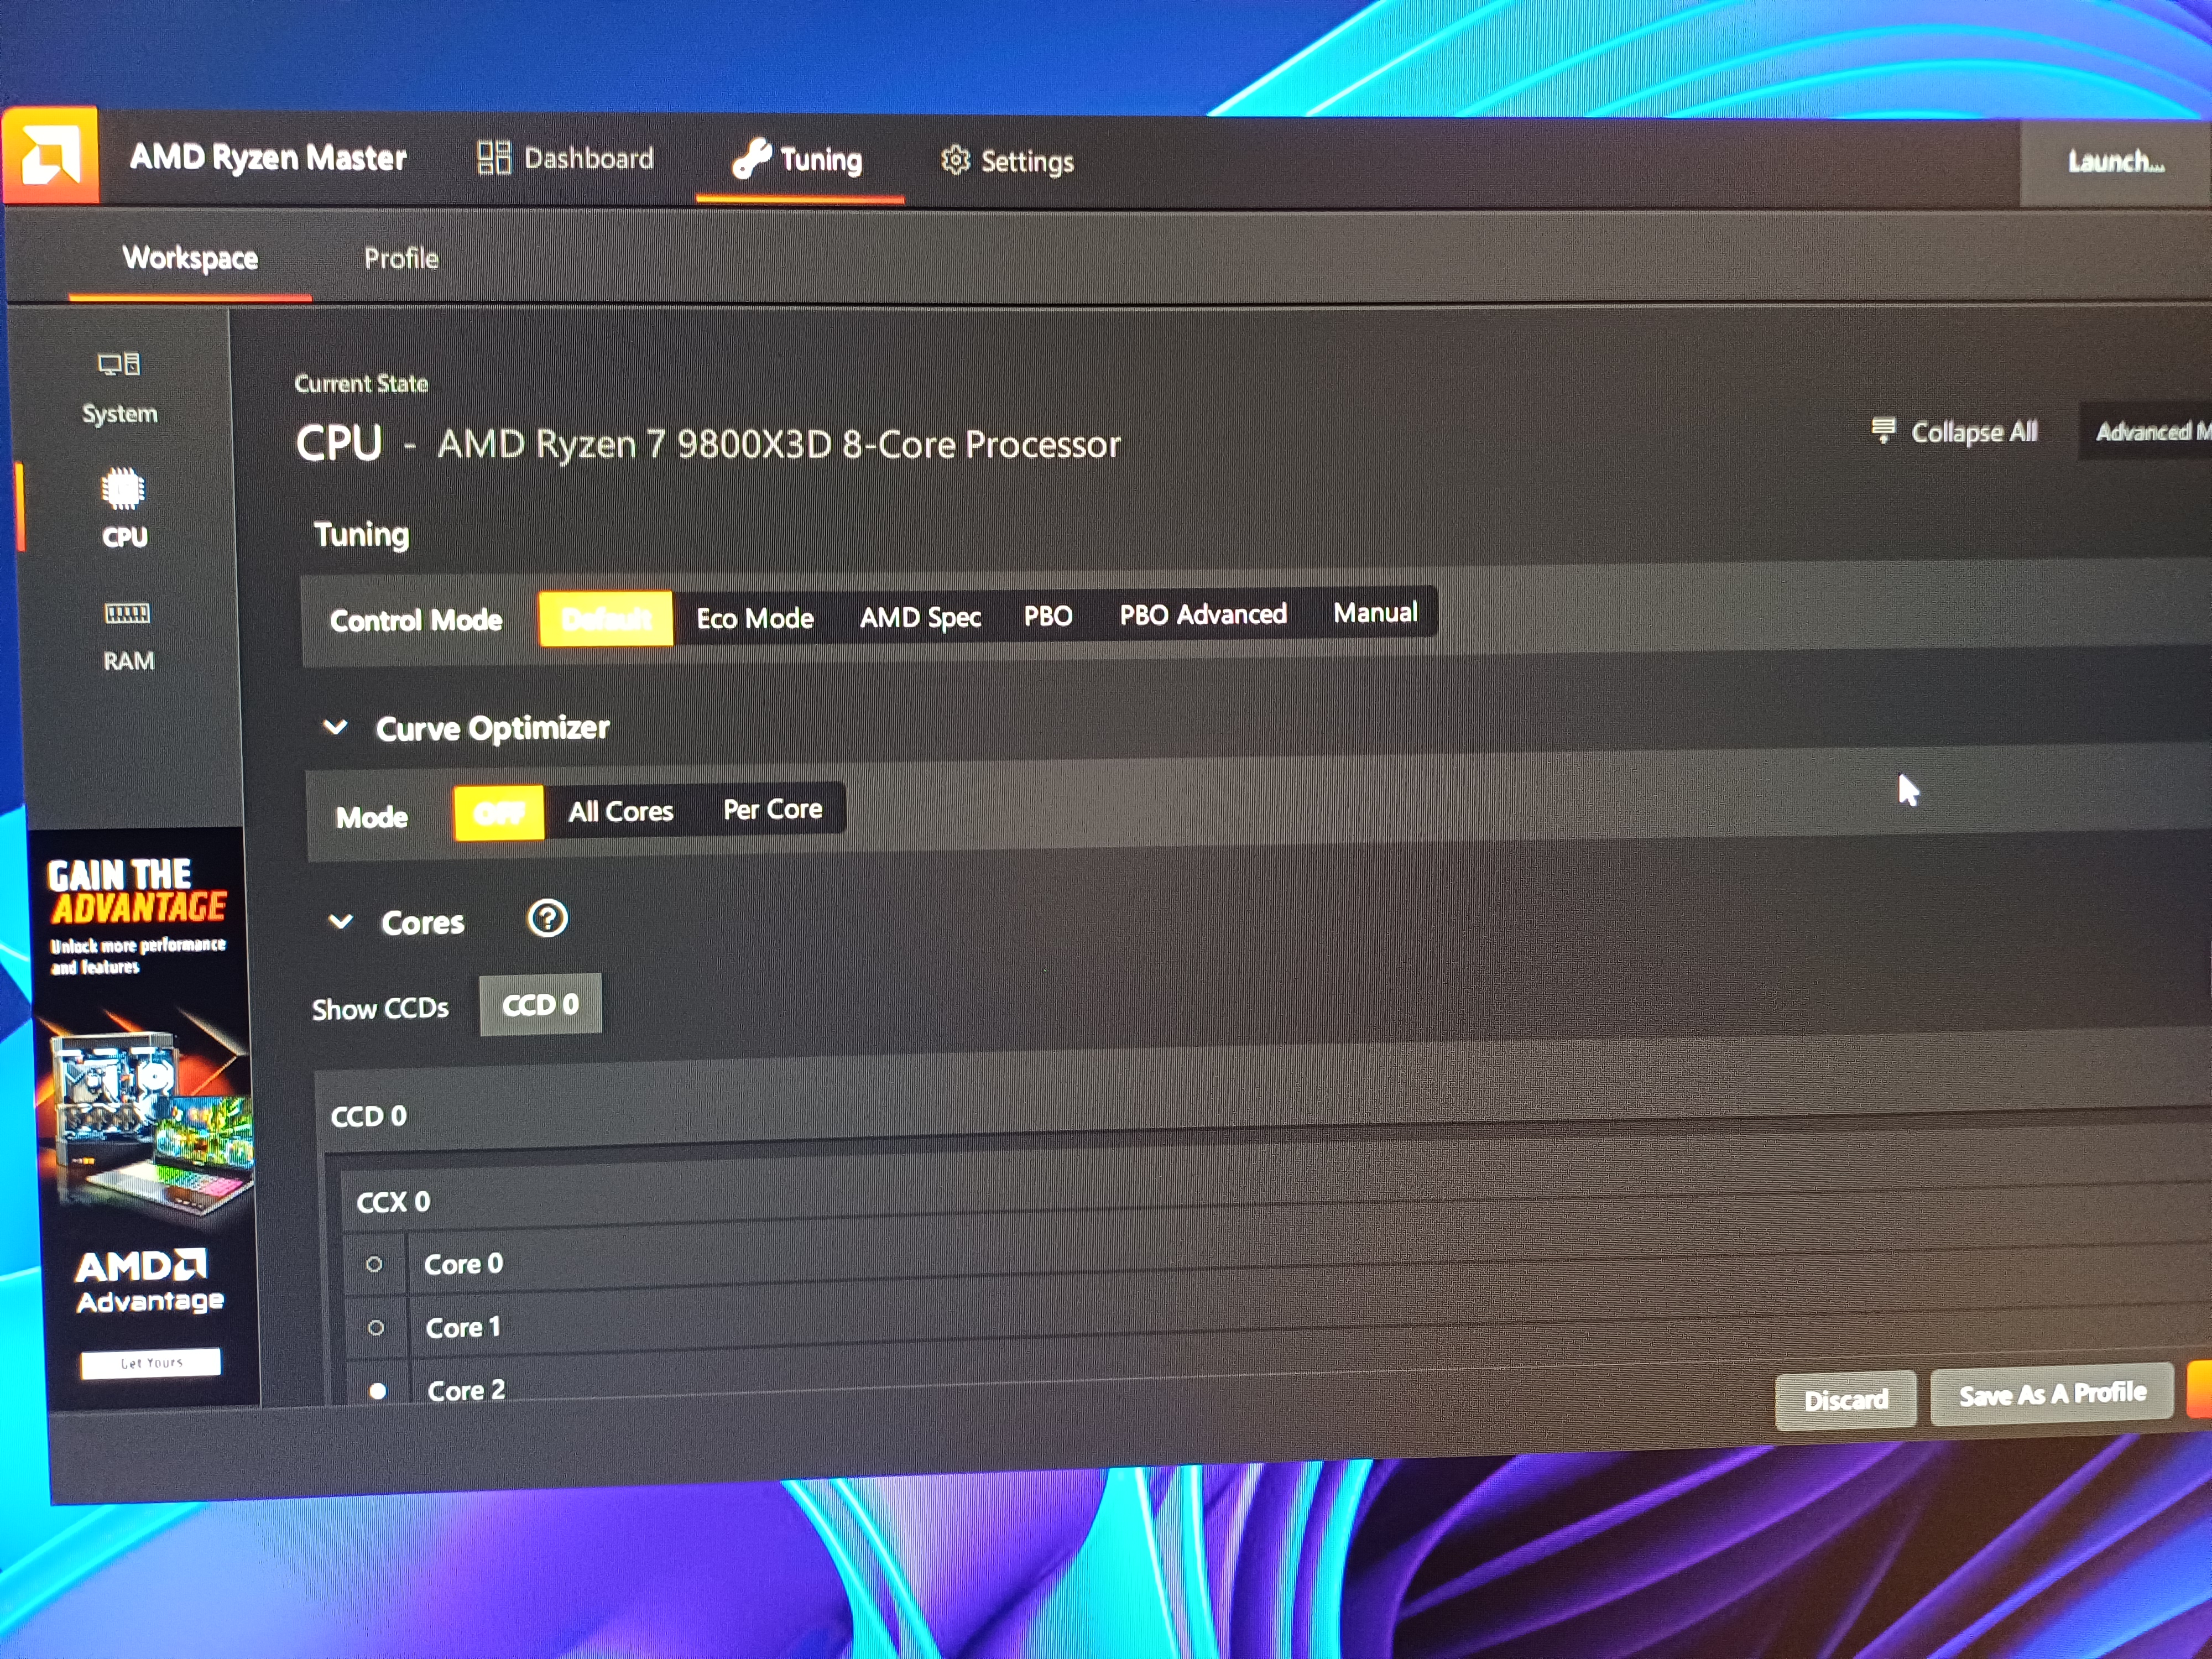Toggle the CCD 0 show button

540,1004
